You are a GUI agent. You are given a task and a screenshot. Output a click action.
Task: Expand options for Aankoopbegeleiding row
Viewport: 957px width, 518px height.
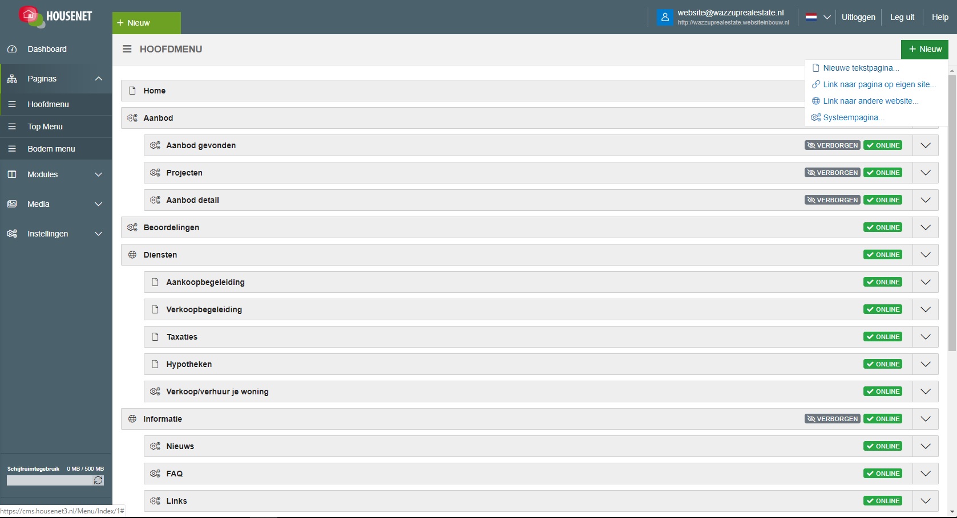[x=926, y=282]
